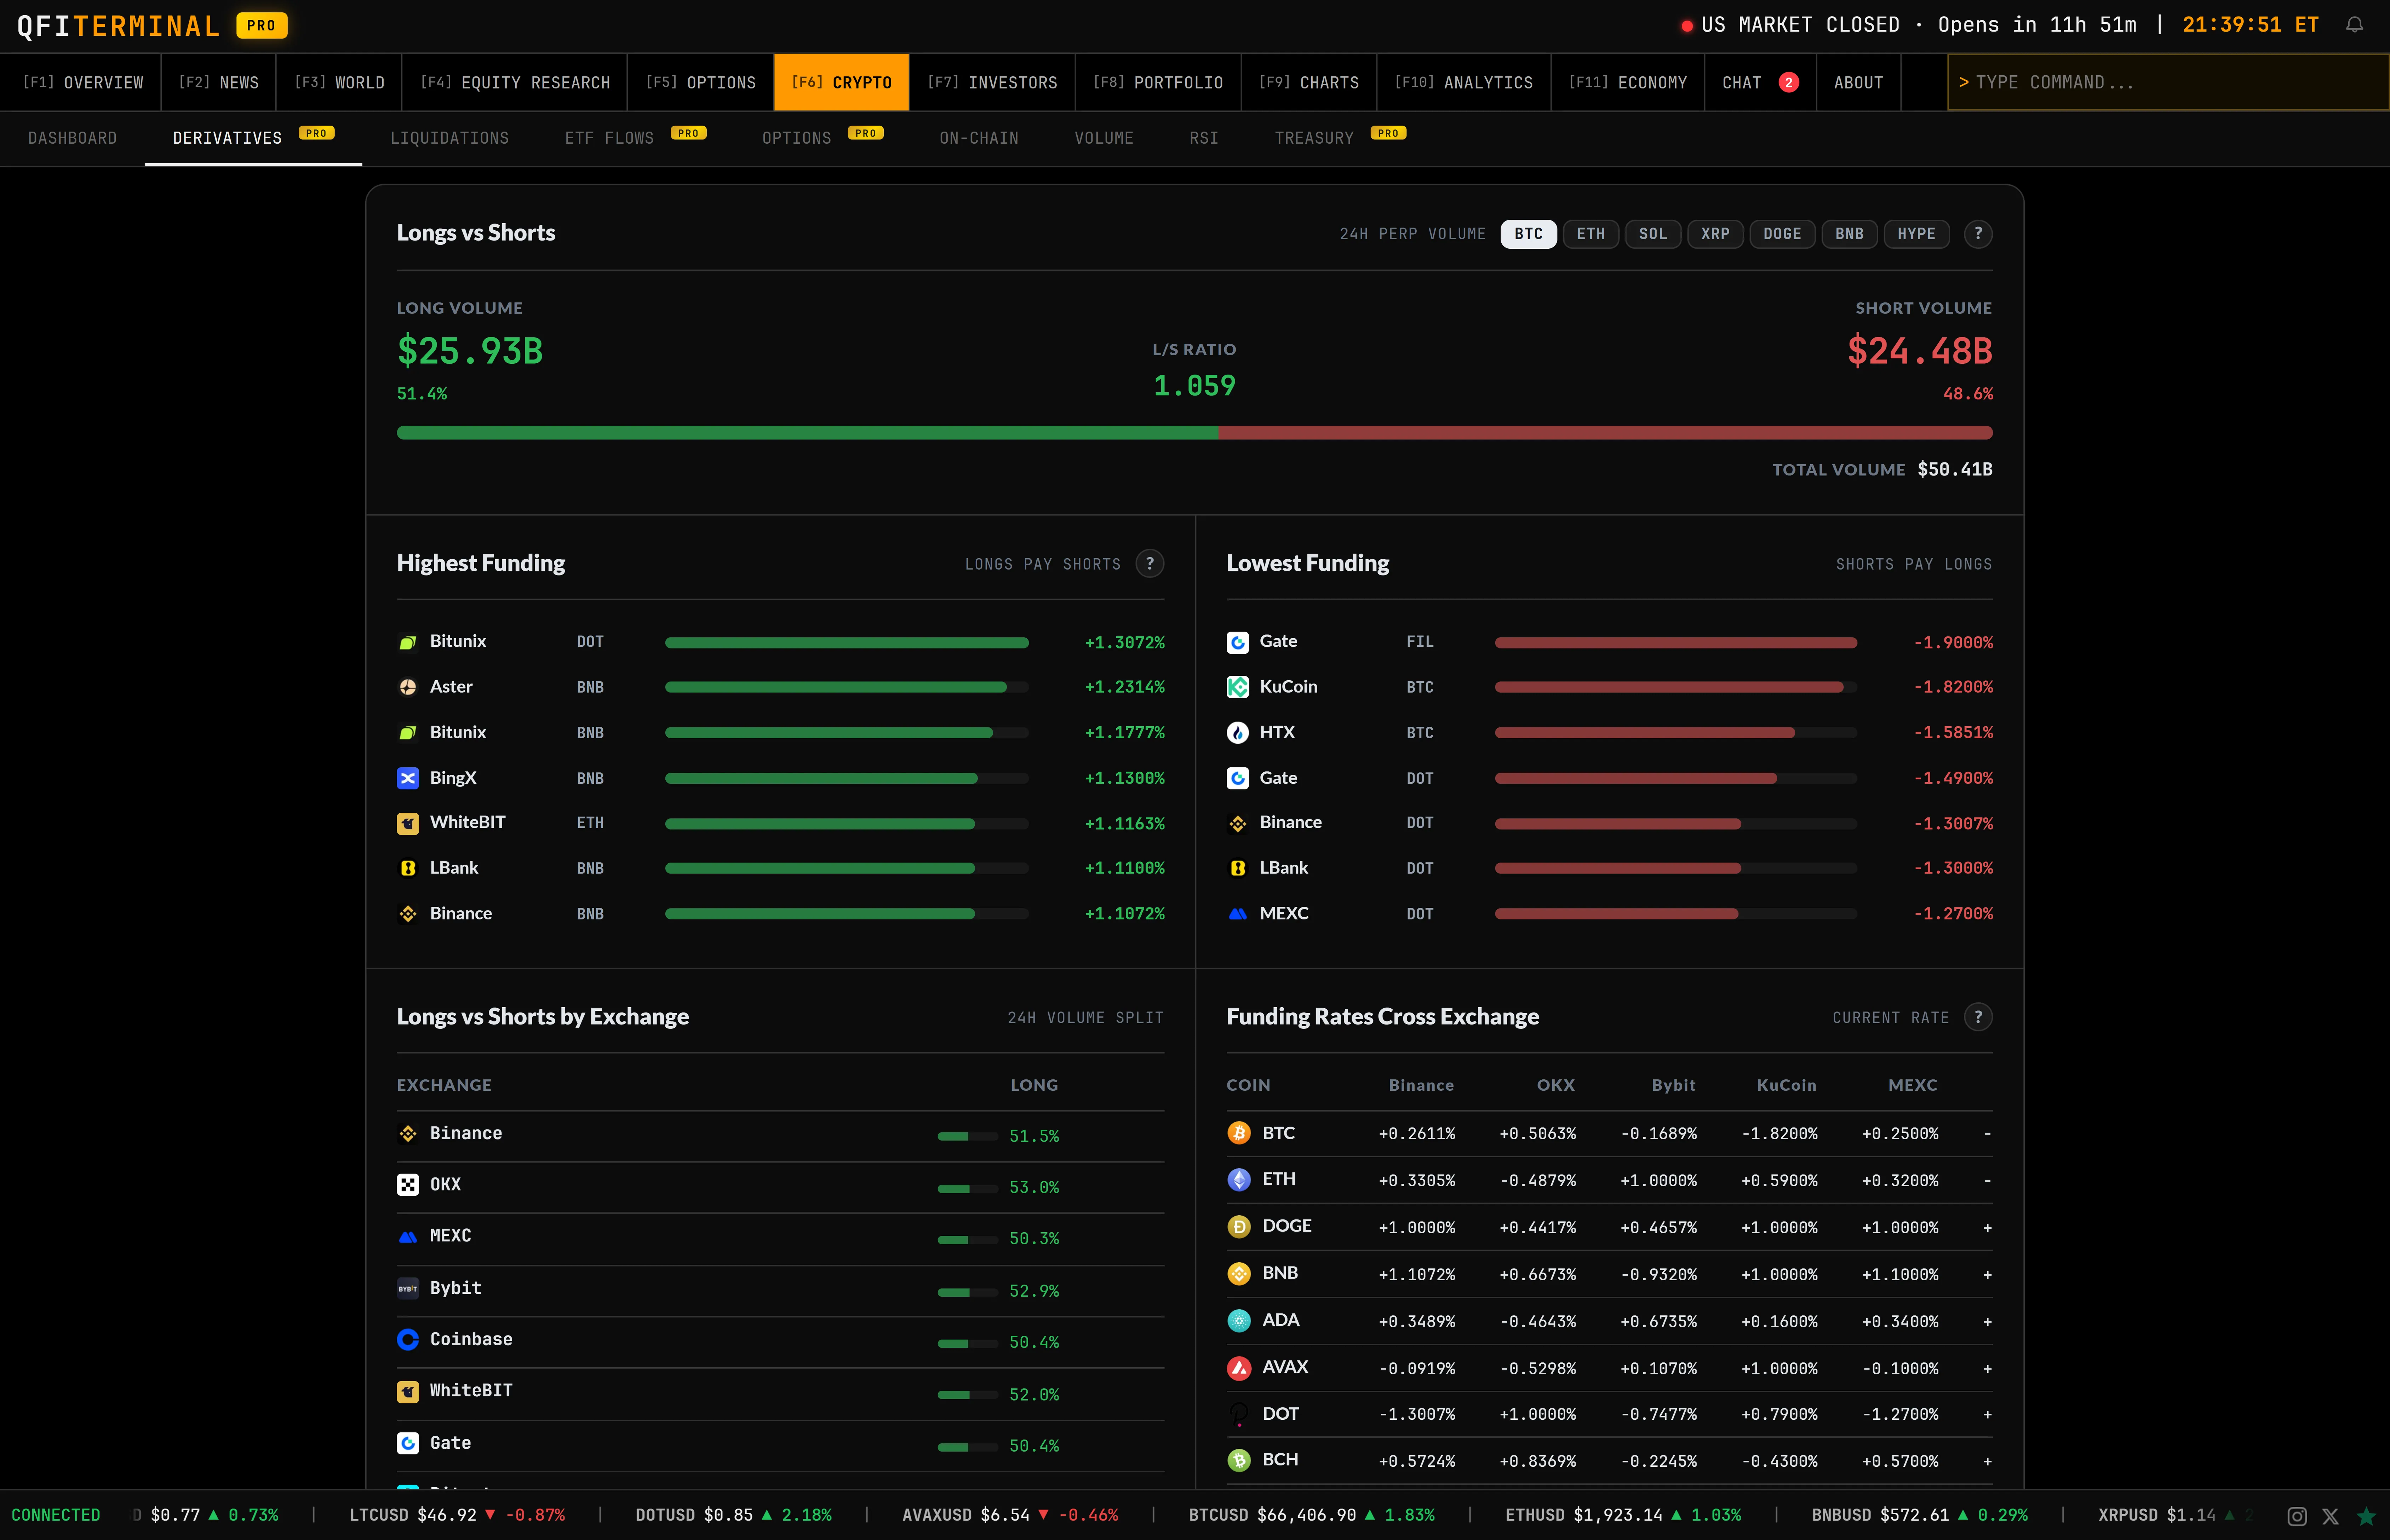The width and height of the screenshot is (2390, 1540).
Task: Click the Type Command input field
Action: pyautogui.click(x=2167, y=82)
